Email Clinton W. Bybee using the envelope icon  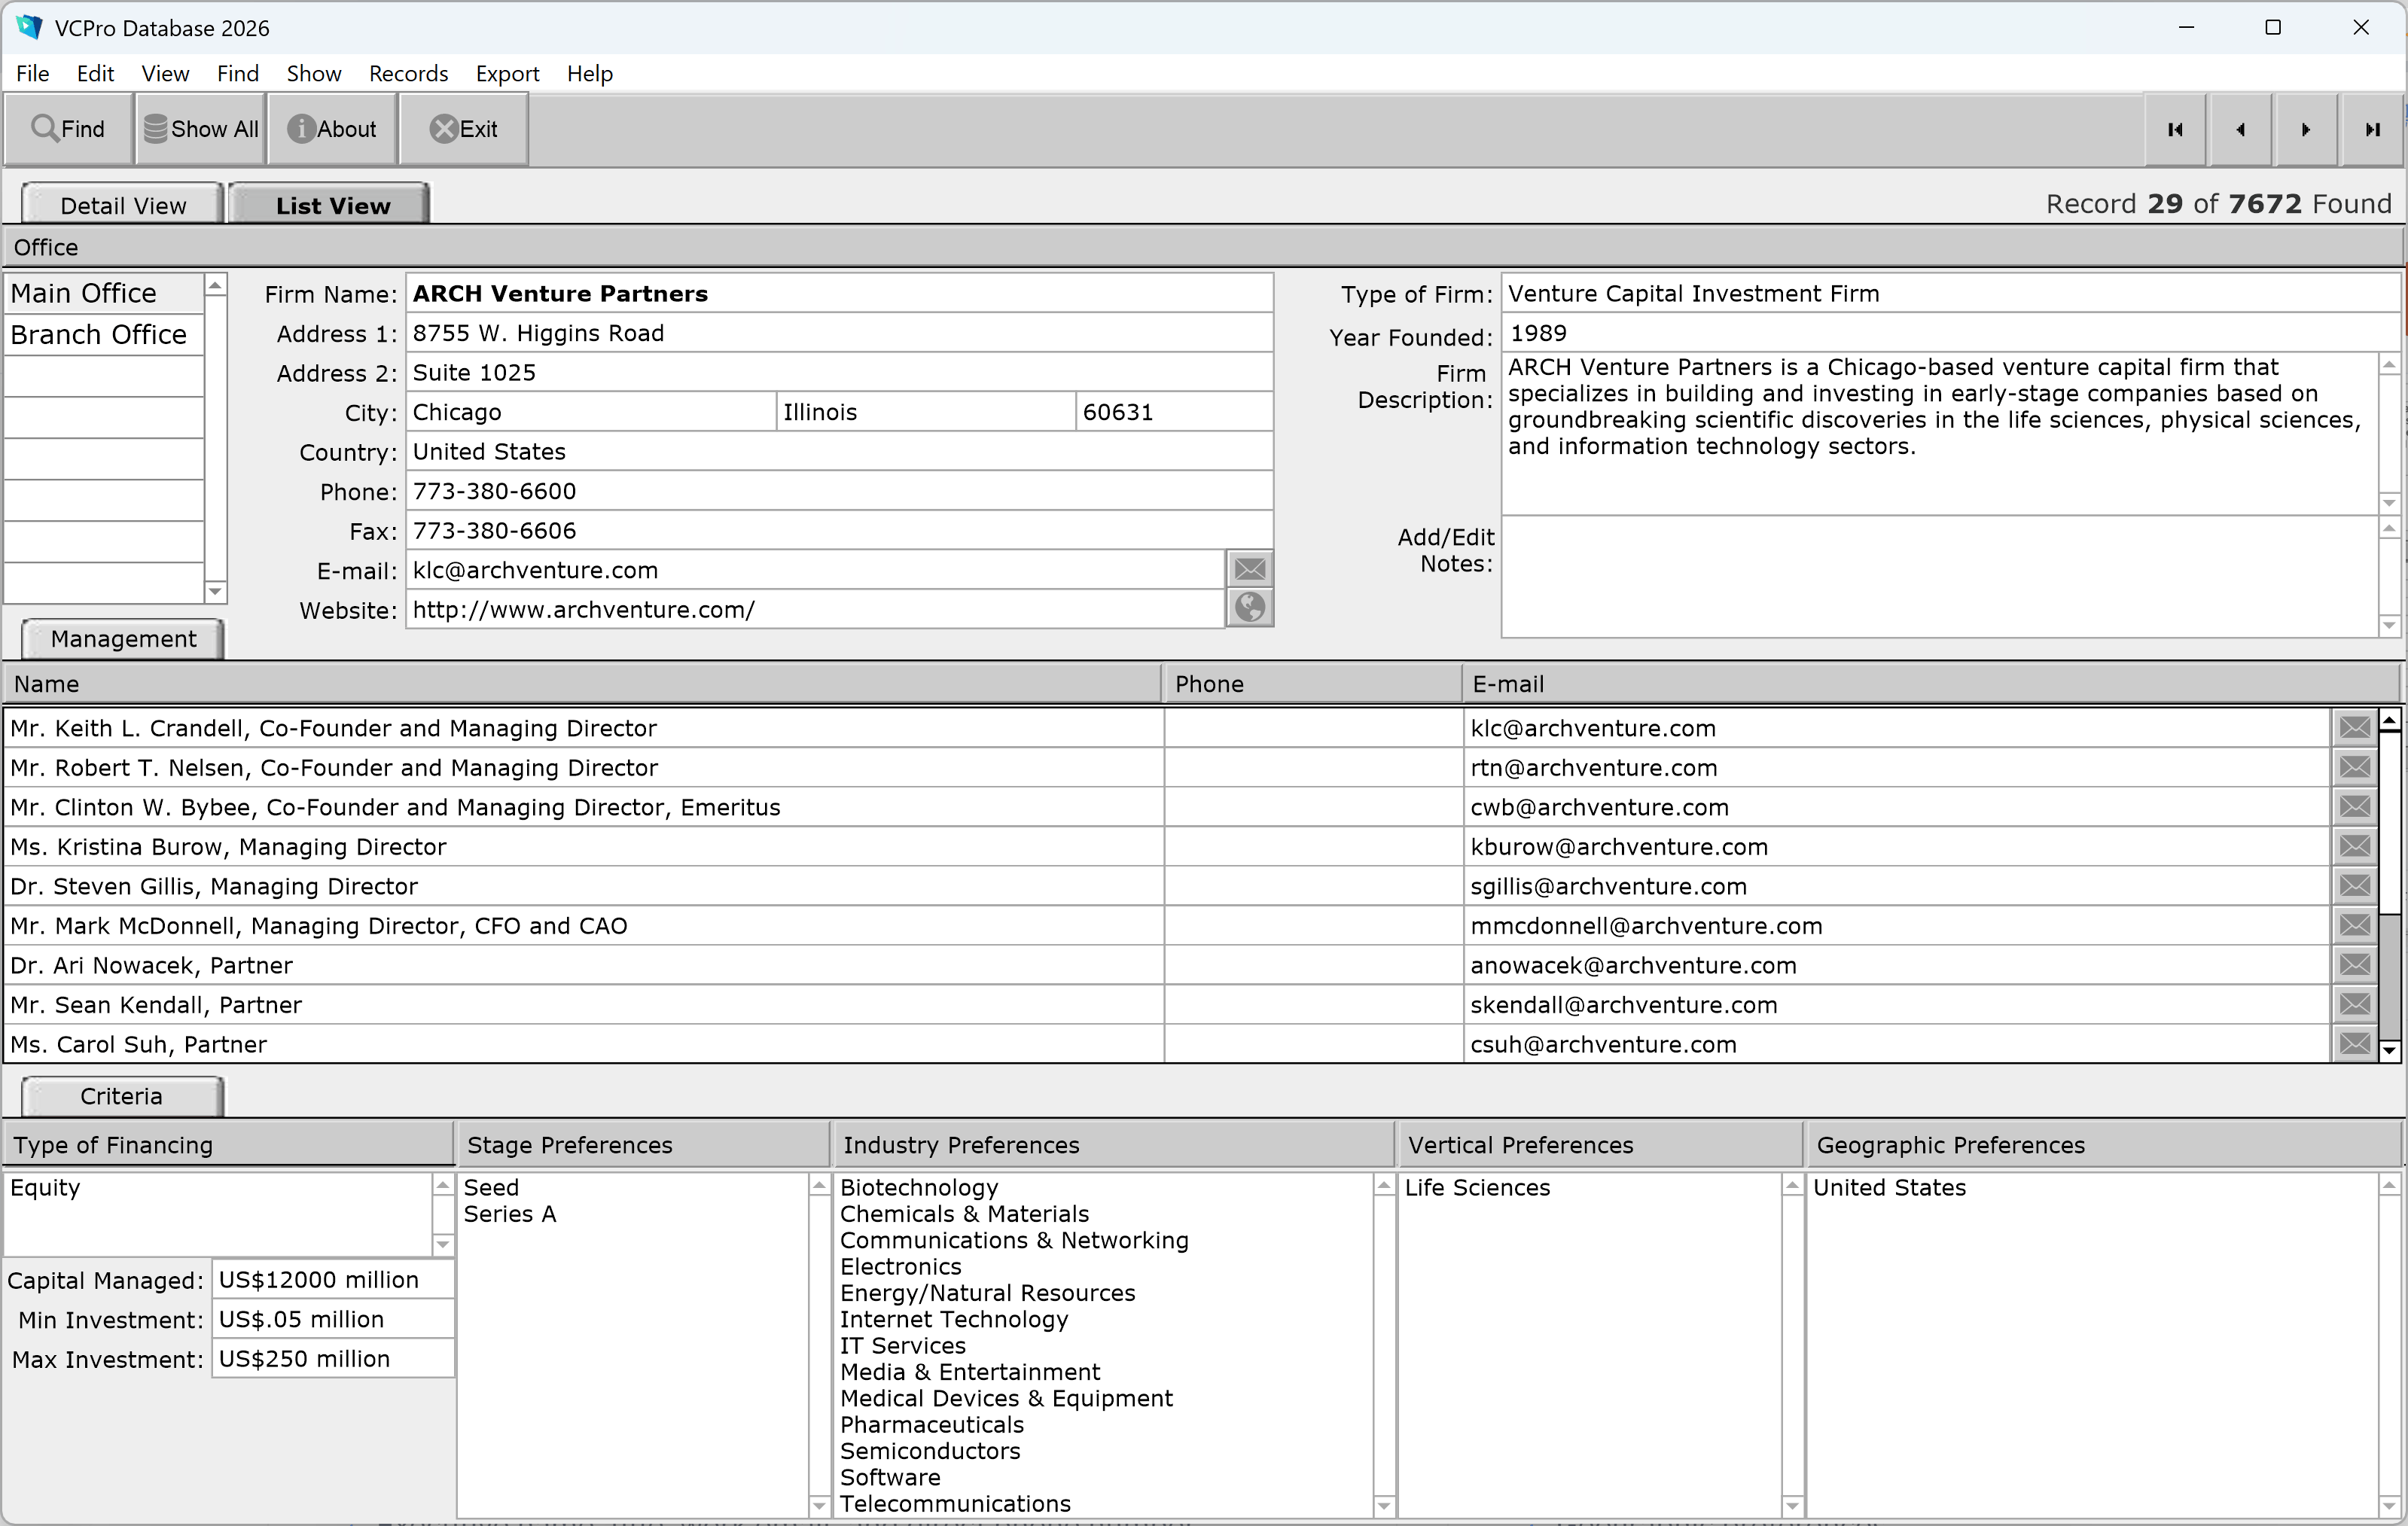click(x=2355, y=807)
